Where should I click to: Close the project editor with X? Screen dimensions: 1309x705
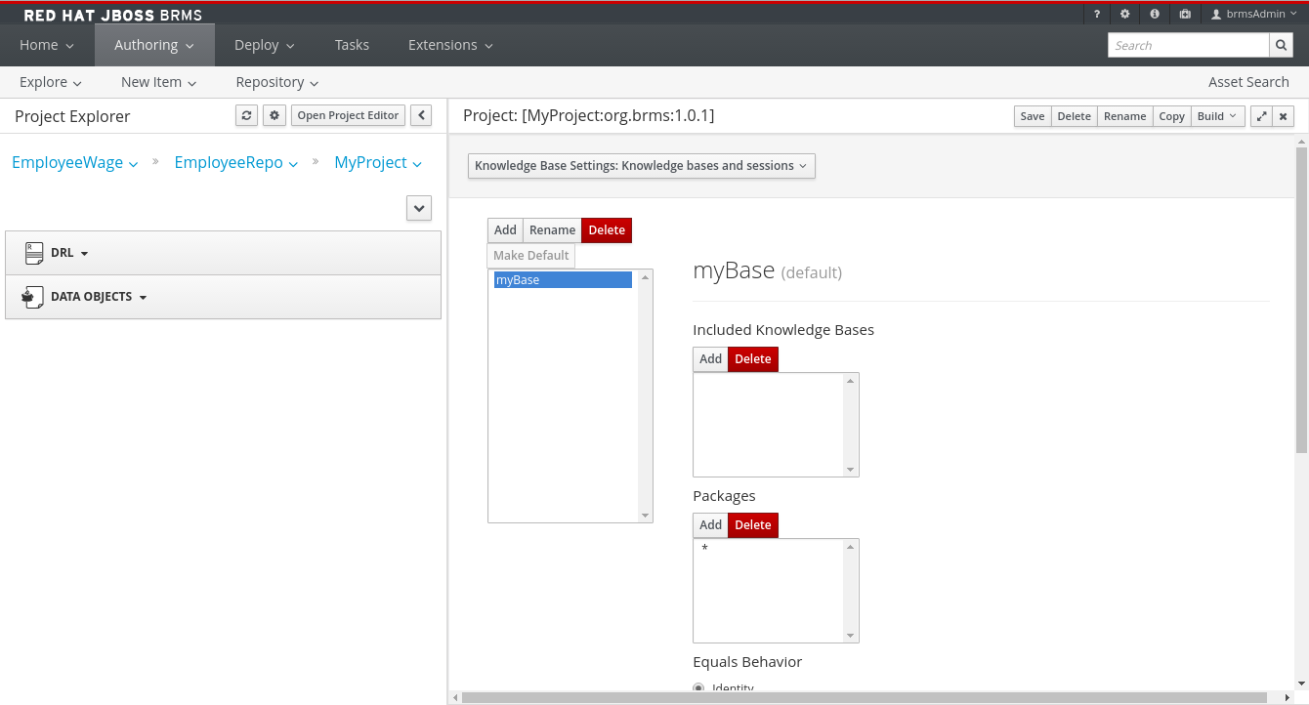[1284, 116]
